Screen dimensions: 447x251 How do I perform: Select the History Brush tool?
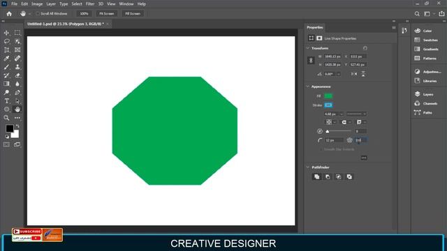coord(6,75)
